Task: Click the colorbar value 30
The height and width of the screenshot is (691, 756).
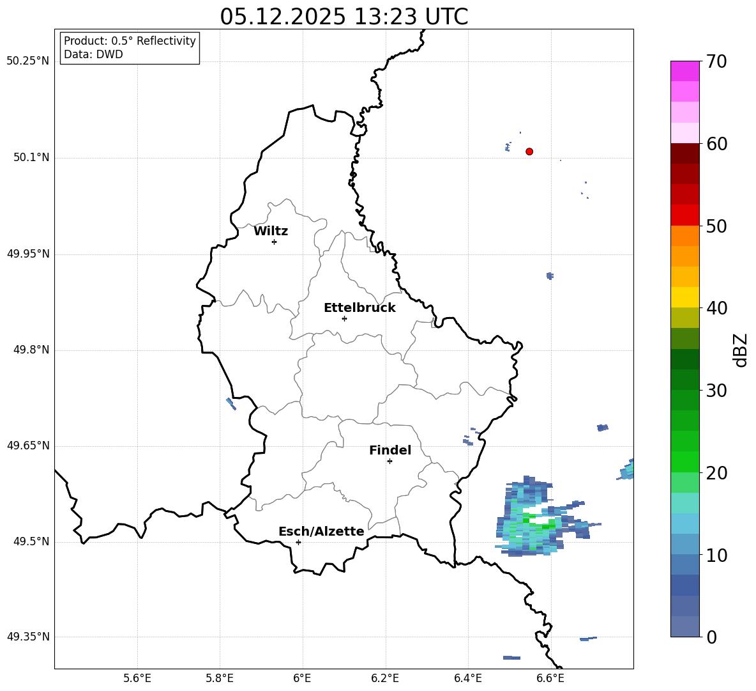Action: (x=716, y=391)
